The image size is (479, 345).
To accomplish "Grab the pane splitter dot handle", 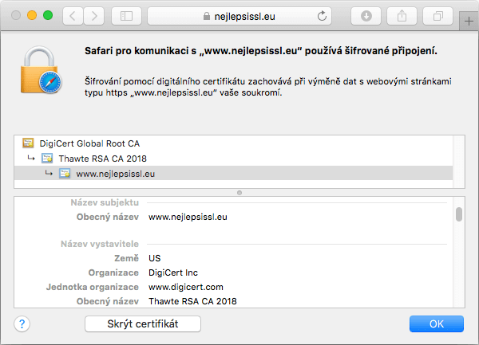I will click(239, 193).
